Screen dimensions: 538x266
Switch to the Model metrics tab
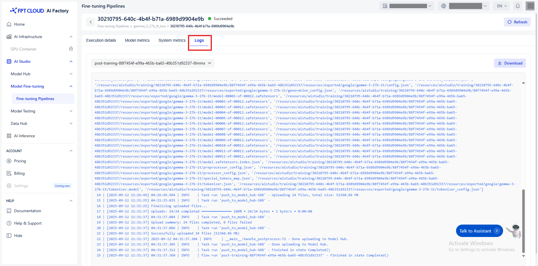(137, 40)
